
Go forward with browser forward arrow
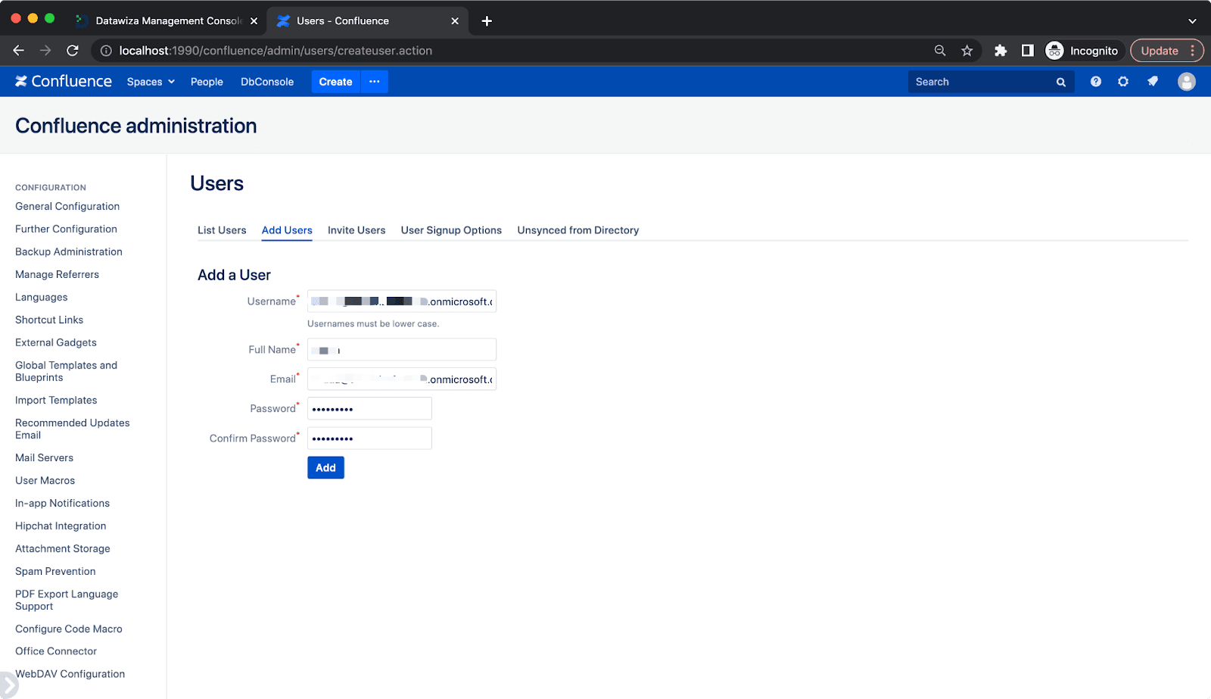[x=45, y=50]
